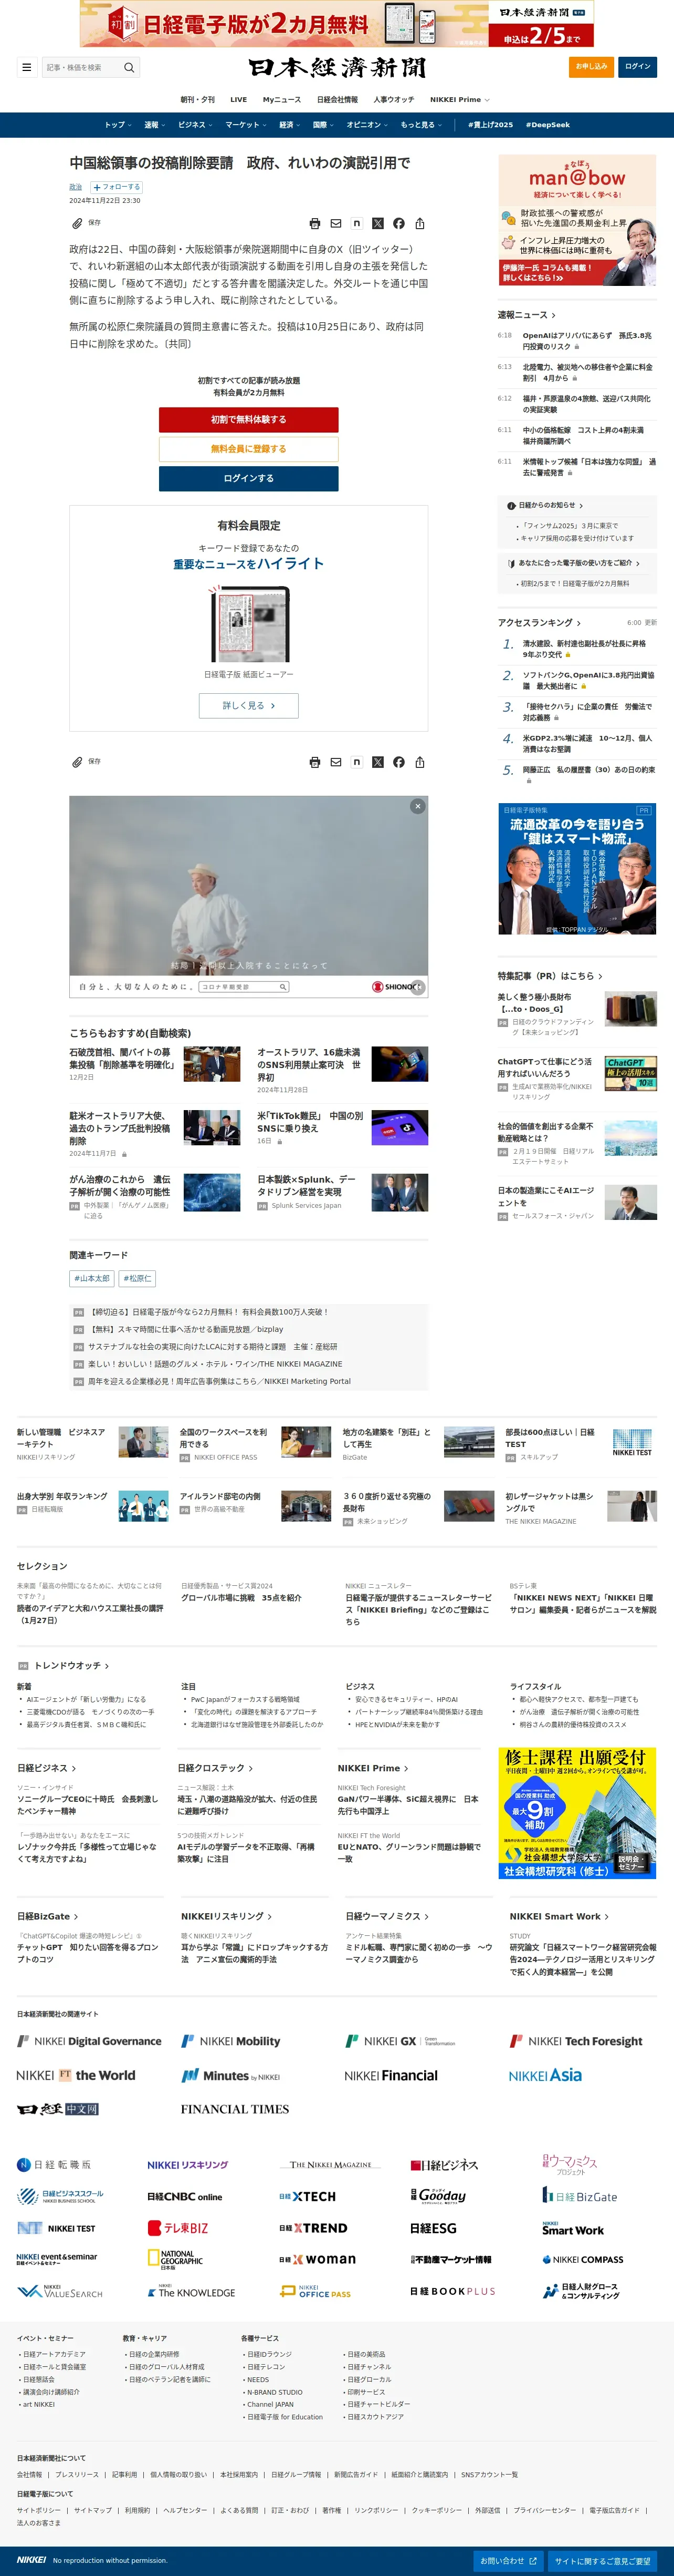Open the NIKKEI Digital Governance site logo
Image resolution: width=674 pixels, height=2576 pixels.
[89, 2041]
